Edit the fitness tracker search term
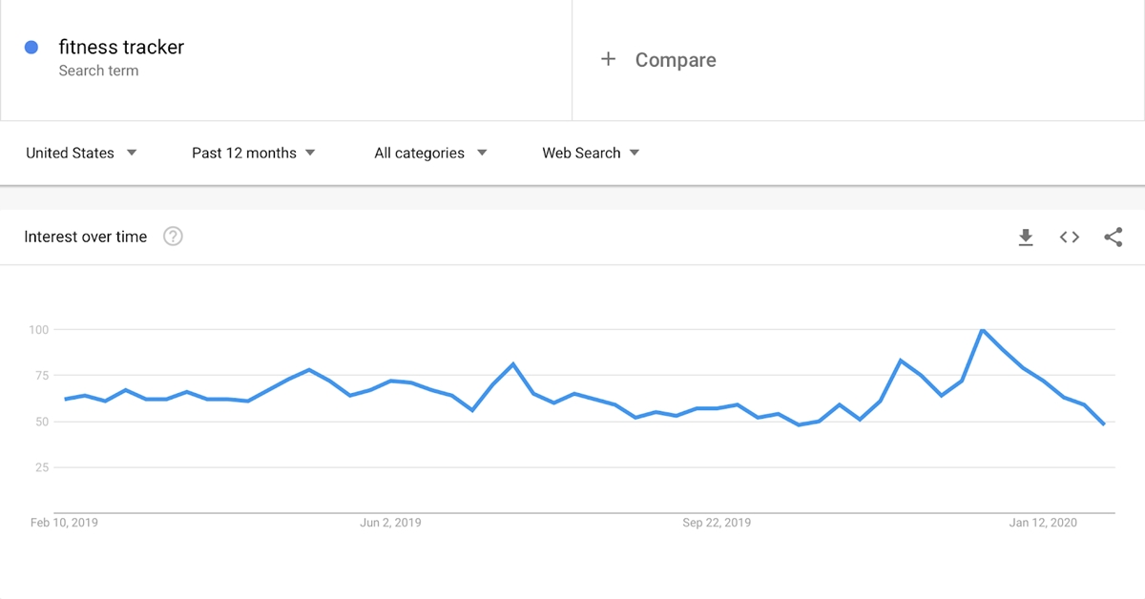The width and height of the screenshot is (1145, 599). click(x=121, y=47)
